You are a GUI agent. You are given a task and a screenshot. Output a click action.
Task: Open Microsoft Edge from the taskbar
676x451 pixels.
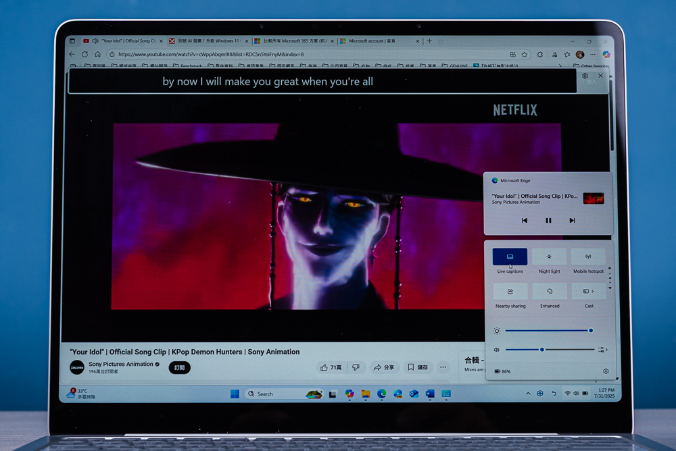(381, 394)
